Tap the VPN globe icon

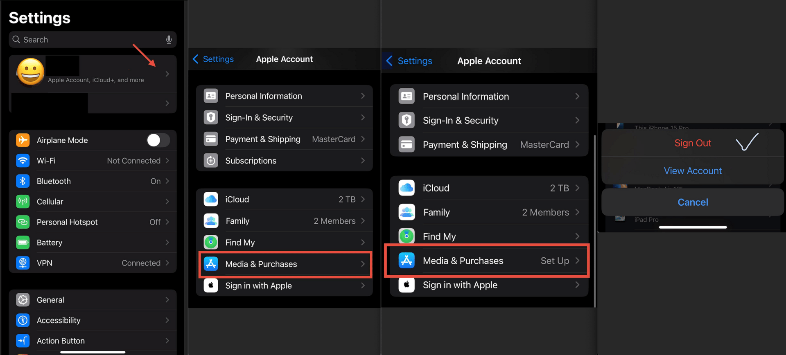tap(23, 263)
